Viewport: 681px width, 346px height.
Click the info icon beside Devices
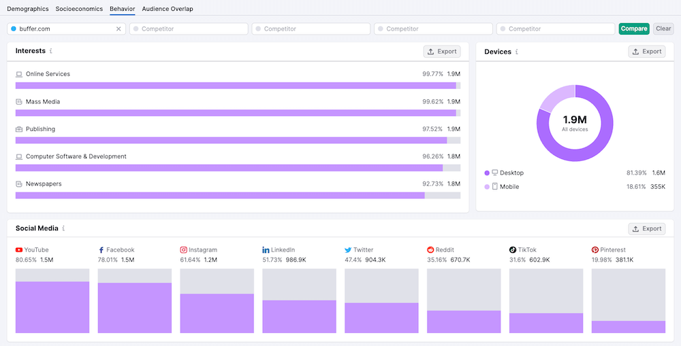tap(517, 52)
